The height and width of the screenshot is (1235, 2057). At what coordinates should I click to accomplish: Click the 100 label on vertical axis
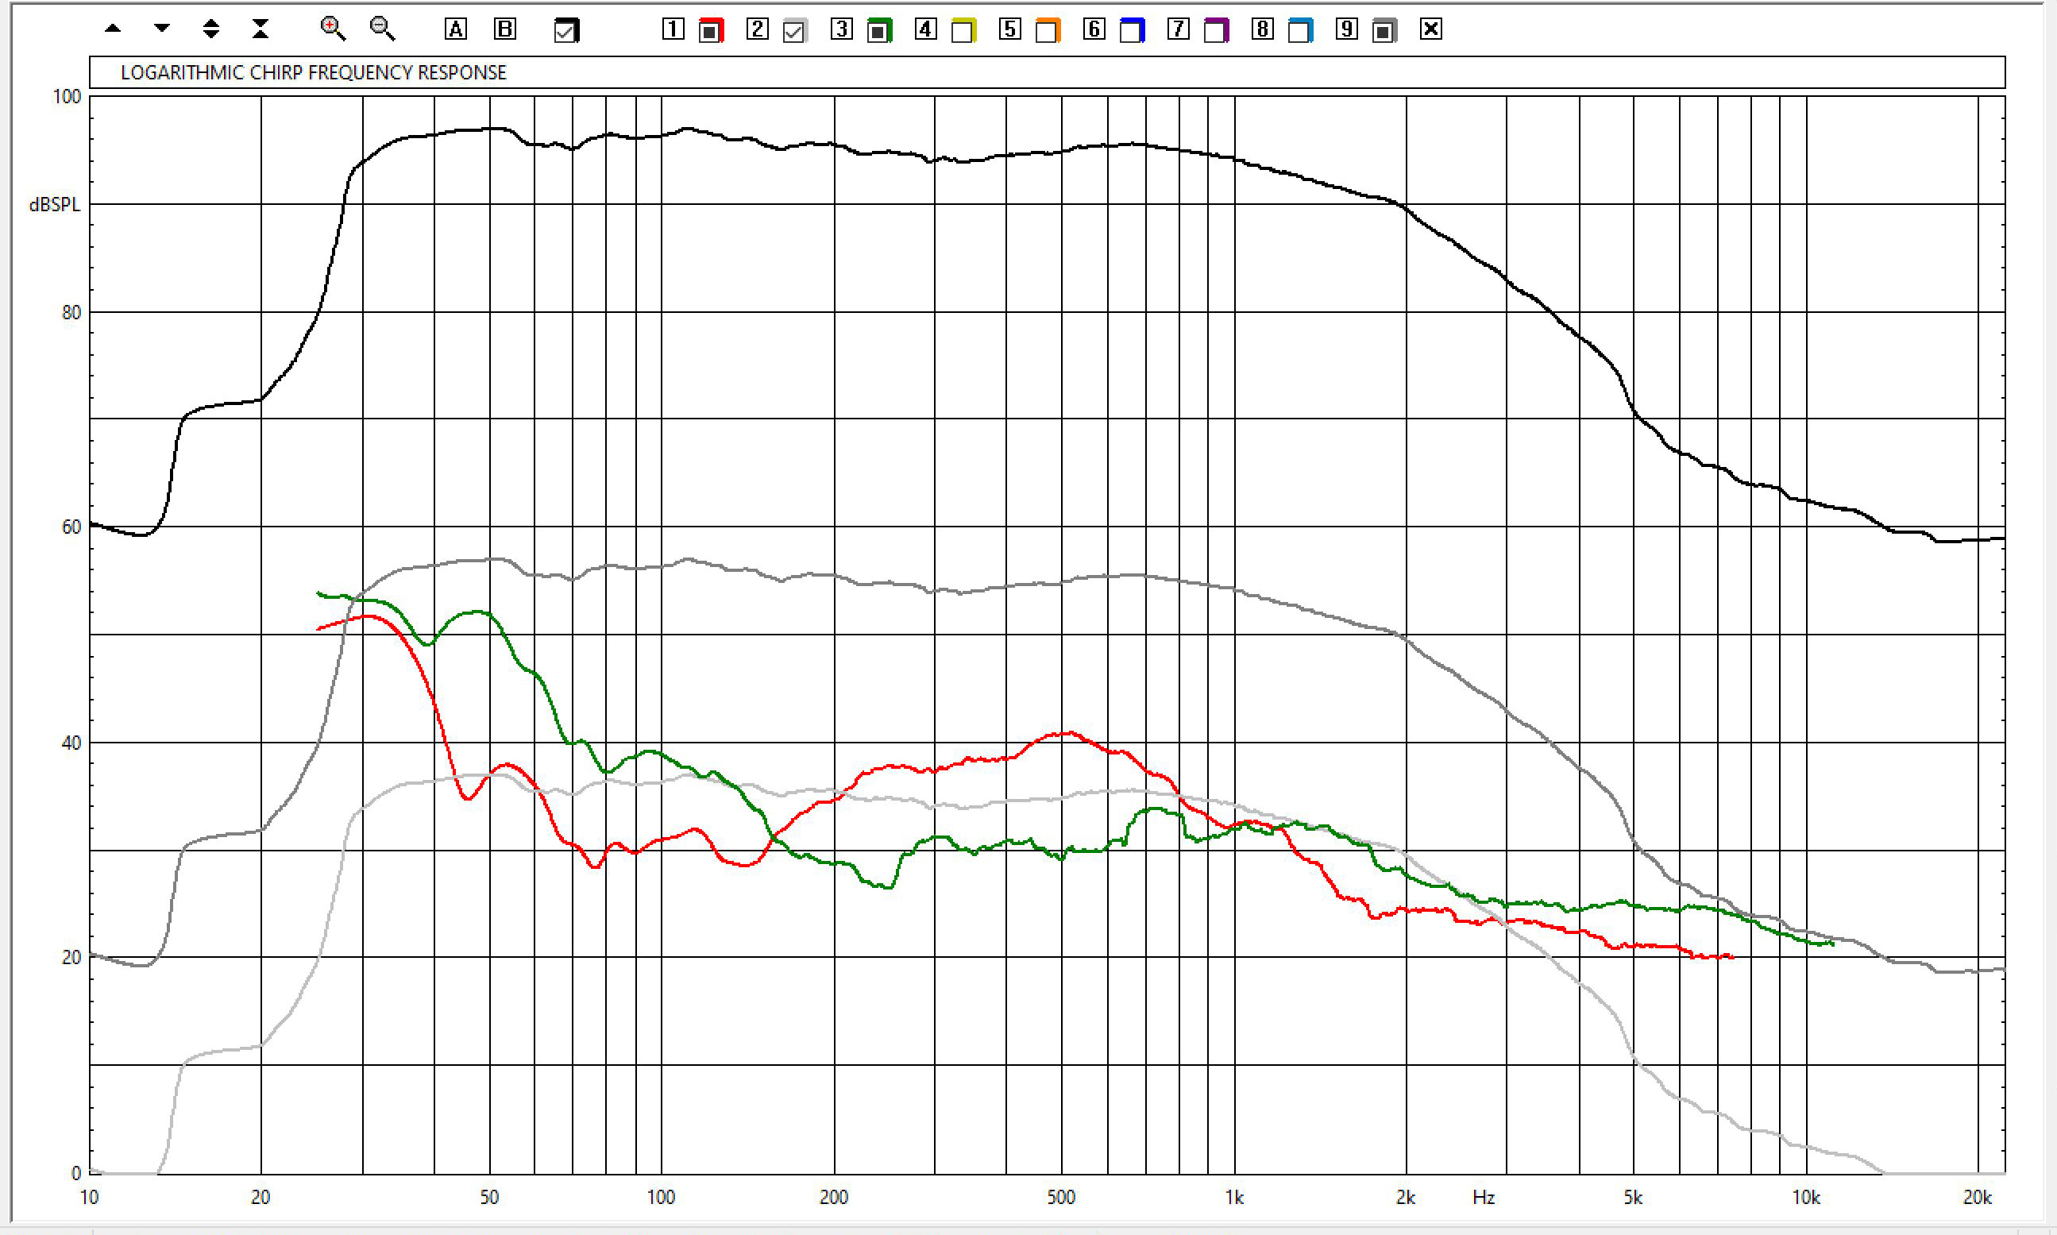68,97
